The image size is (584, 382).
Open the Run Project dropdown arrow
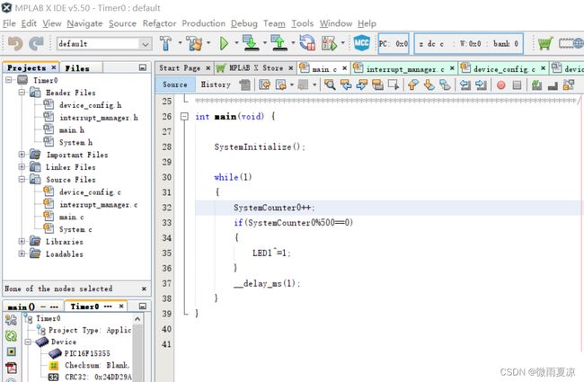click(x=236, y=43)
